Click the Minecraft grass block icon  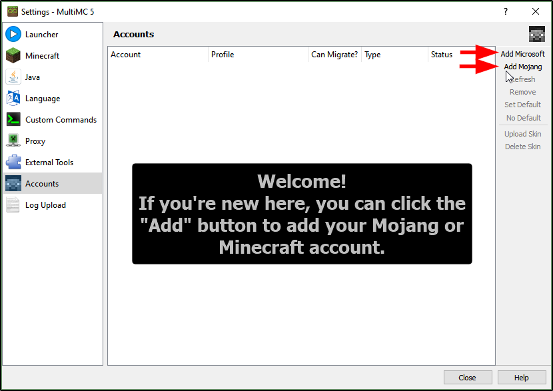pyautogui.click(x=13, y=56)
